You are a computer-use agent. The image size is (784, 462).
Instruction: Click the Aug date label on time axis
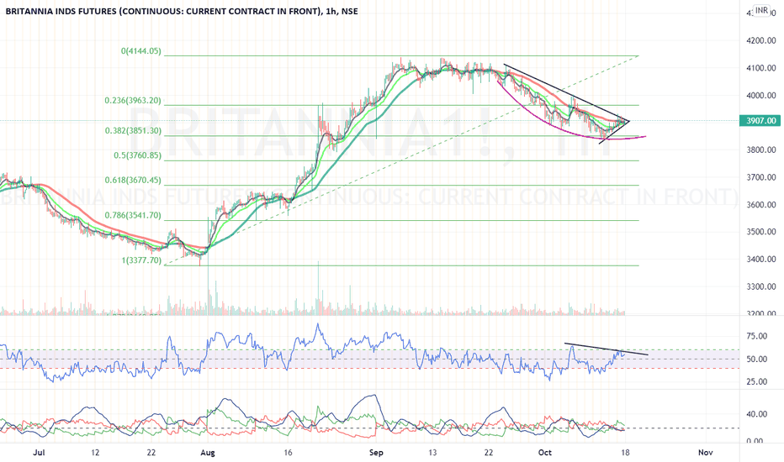[208, 453]
